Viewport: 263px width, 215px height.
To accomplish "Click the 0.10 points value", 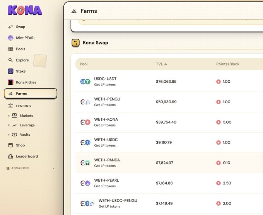I will tap(227, 163).
